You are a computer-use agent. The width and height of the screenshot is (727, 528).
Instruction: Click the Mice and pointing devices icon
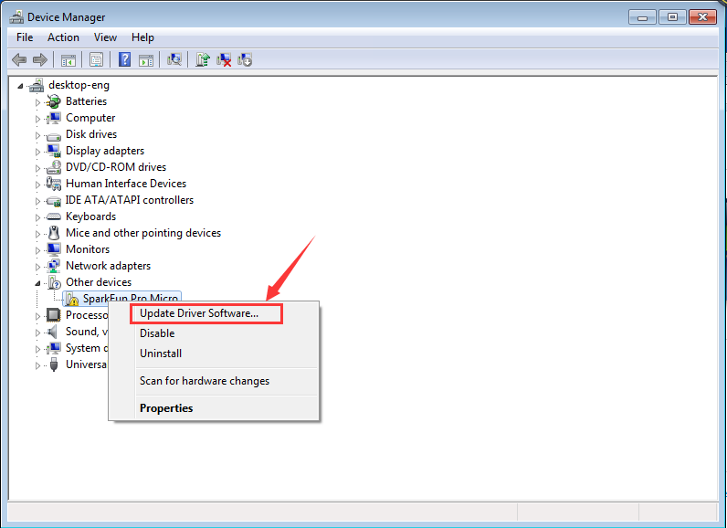(54, 233)
